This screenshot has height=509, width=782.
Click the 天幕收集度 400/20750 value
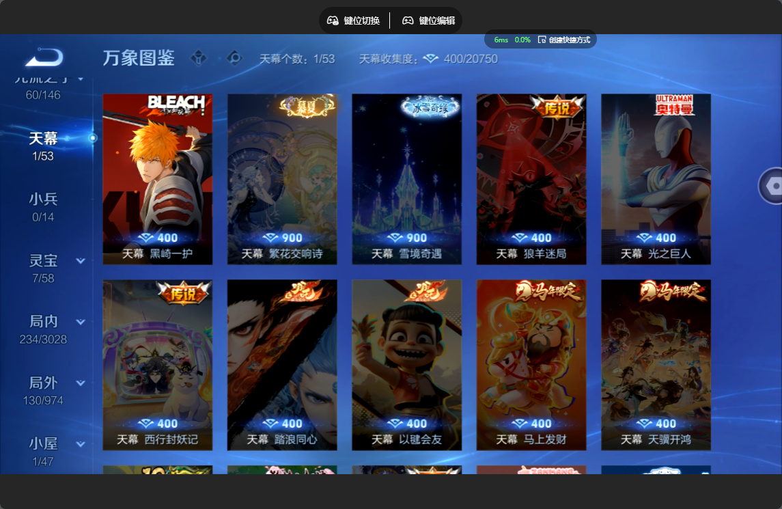[x=471, y=59]
